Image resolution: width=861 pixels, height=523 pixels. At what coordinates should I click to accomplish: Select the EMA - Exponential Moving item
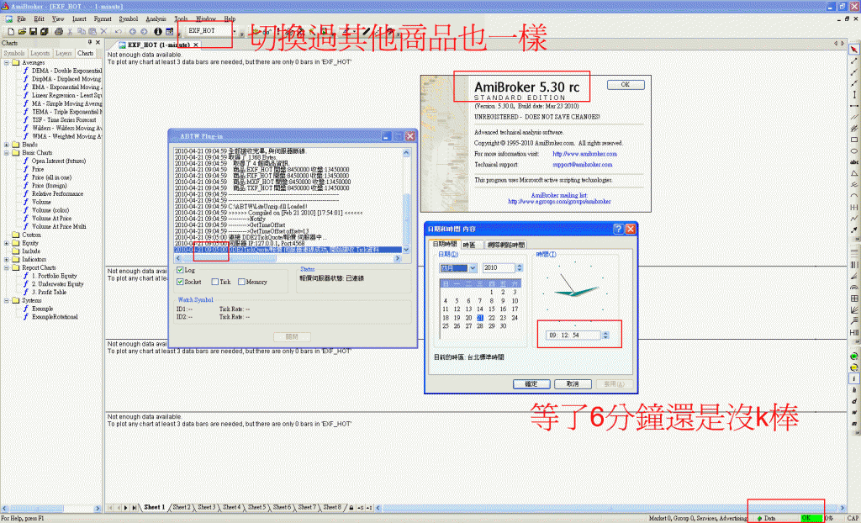(66, 87)
